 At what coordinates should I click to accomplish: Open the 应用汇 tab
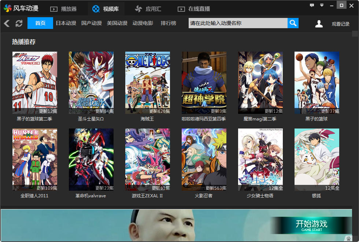click(148, 9)
